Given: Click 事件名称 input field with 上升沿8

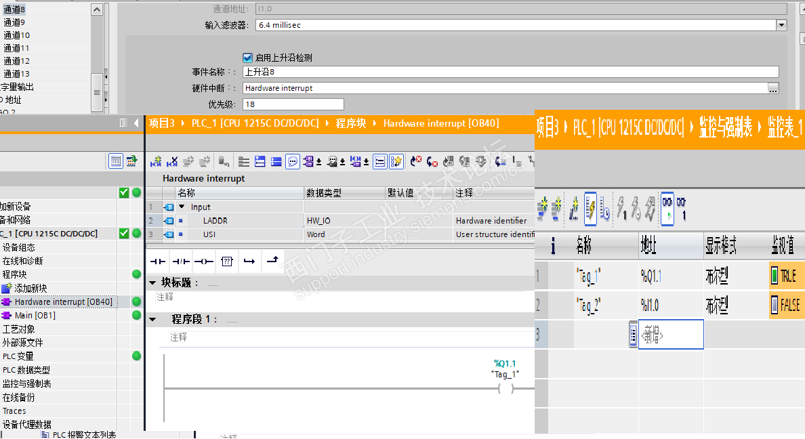Looking at the screenshot, I should [x=510, y=72].
